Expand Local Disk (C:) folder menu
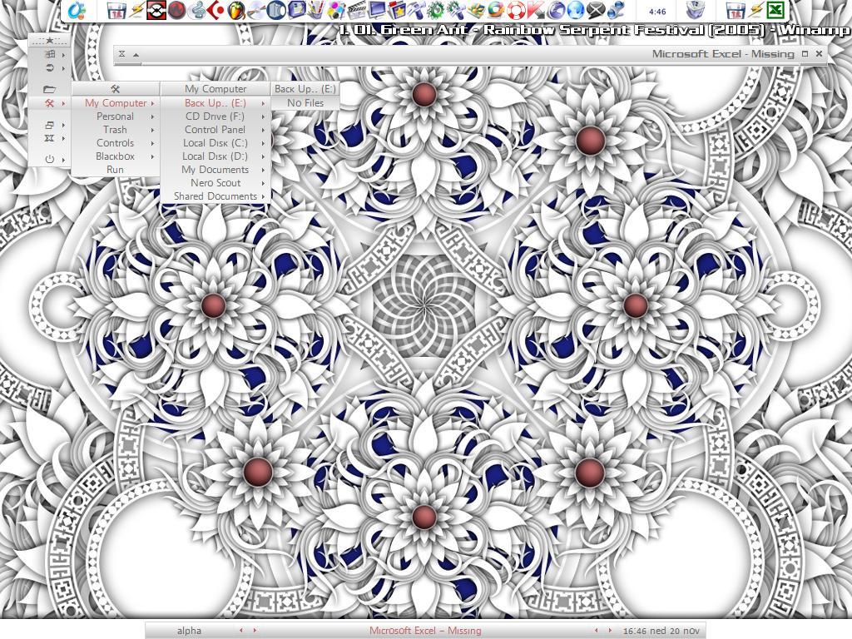 point(215,143)
